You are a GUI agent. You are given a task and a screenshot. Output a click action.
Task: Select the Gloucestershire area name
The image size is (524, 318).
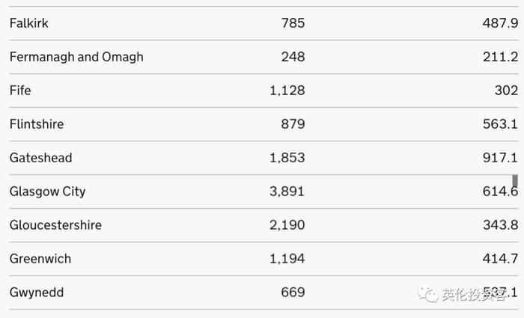click(55, 224)
